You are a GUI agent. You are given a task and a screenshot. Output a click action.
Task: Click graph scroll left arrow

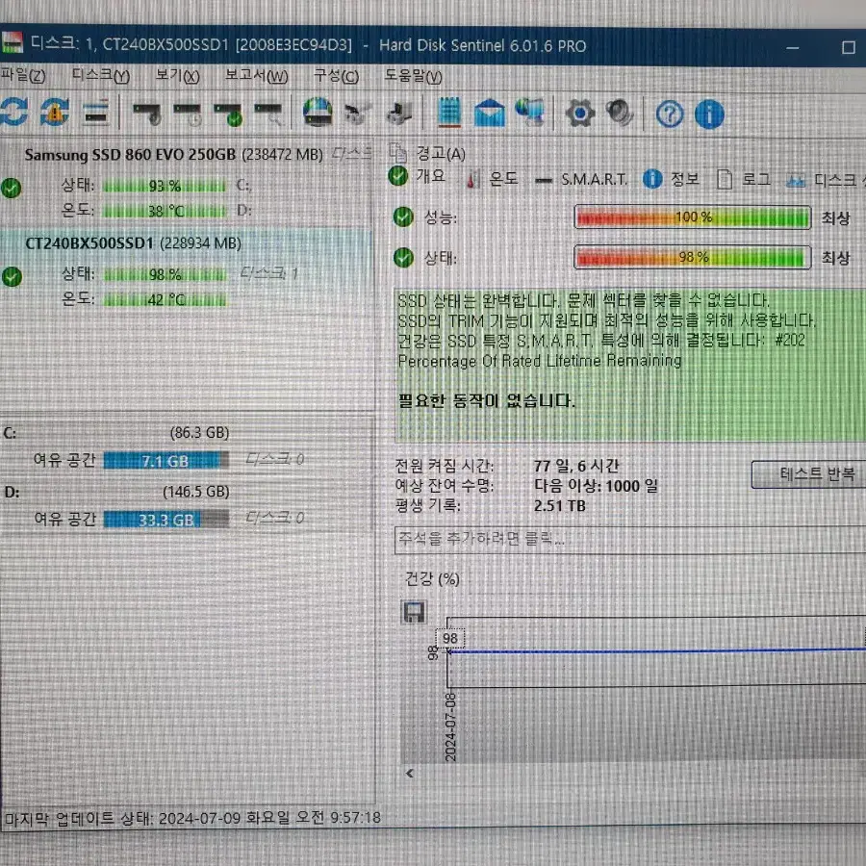[x=409, y=774]
